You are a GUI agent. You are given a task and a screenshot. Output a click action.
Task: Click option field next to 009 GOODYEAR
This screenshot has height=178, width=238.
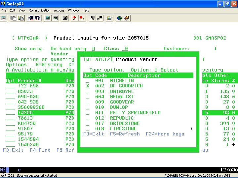pyautogui.click(x=88, y=102)
